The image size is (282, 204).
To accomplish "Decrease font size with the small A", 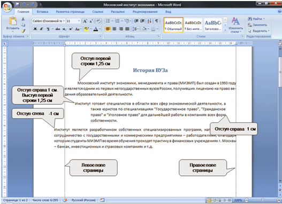I will pyautogui.click(x=91, y=21).
